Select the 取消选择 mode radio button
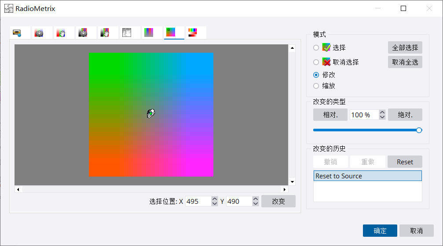The height and width of the screenshot is (246, 443). (x=316, y=62)
